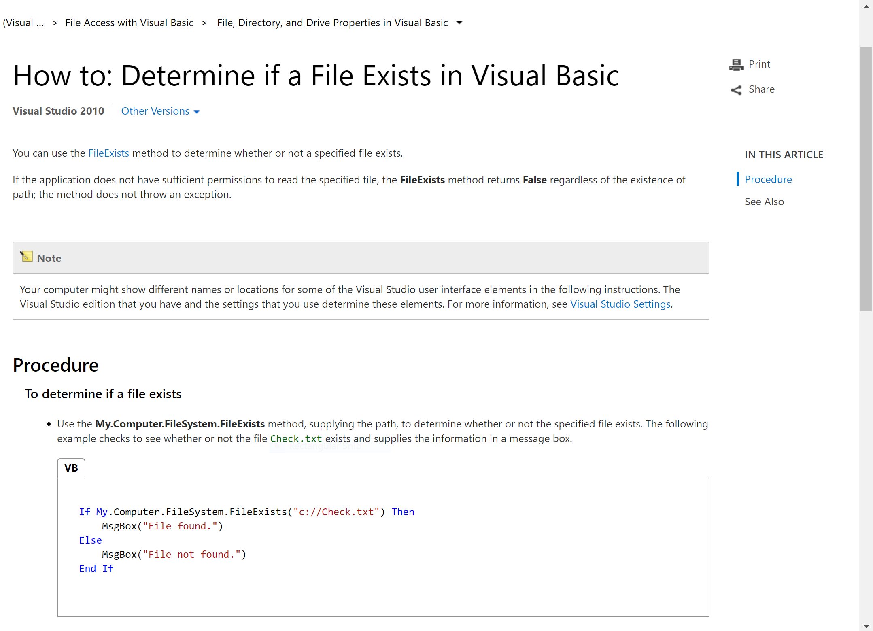Click the truncated (Visual ... breadcrumb
Screen dimensions: 873x631
23,23
